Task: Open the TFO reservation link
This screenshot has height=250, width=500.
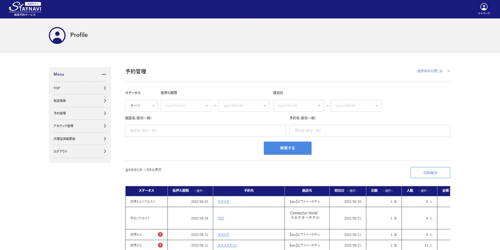Action: (221, 218)
